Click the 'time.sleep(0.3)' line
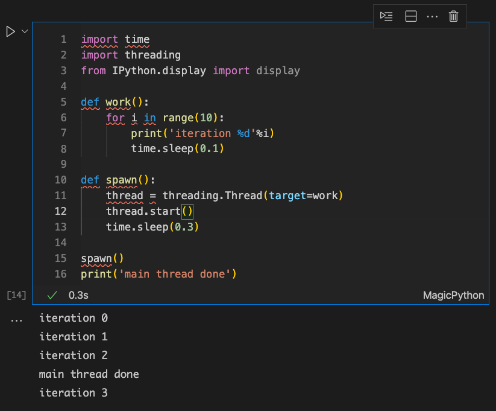The width and height of the screenshot is (496, 411). pos(152,227)
